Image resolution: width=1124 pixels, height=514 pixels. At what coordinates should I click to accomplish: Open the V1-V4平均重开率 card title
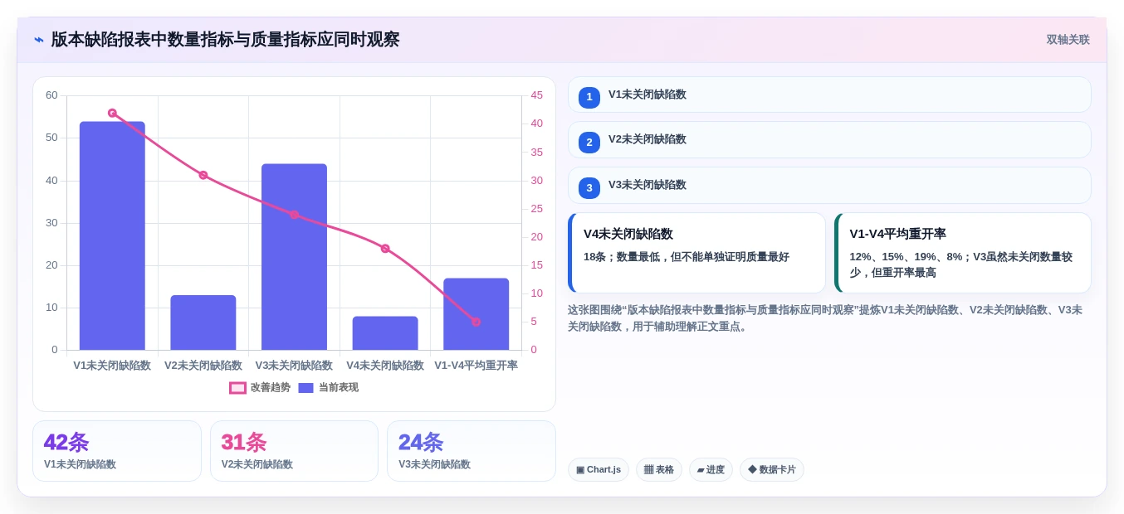coord(898,234)
